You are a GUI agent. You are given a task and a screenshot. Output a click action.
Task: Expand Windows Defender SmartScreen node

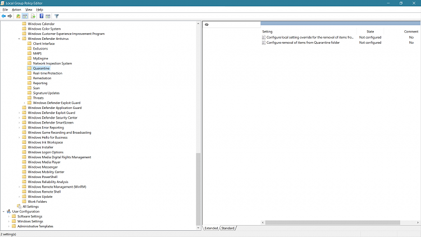point(19,122)
